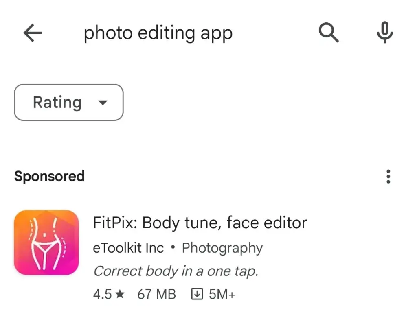The width and height of the screenshot is (417, 319).
Task: Click the "Correct body in a one tap." tagline
Action: [176, 271]
